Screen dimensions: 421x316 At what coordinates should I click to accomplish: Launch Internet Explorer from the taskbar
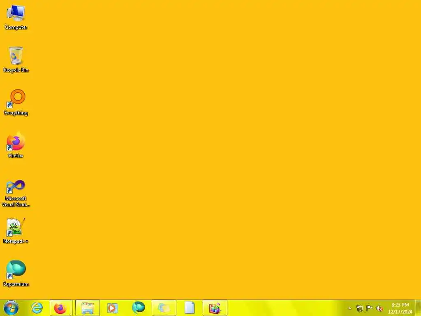tap(37, 308)
